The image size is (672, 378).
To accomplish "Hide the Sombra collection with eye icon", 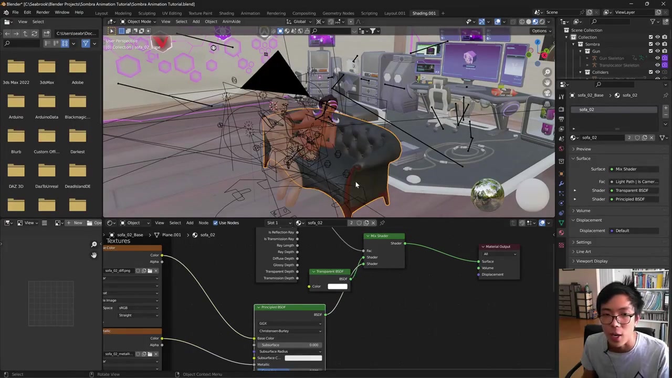I will point(657,44).
